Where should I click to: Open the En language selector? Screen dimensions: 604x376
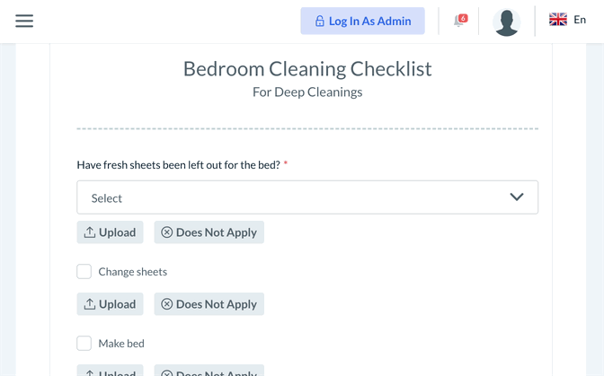tap(580, 20)
